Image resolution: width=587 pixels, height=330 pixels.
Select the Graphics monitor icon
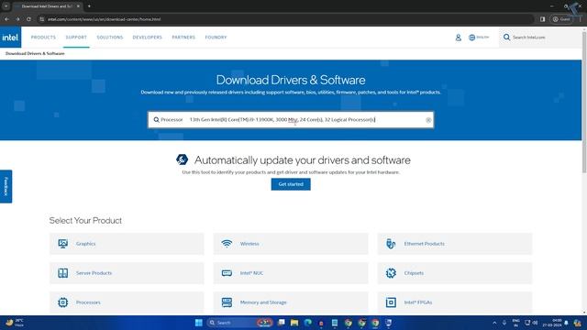pyautogui.click(x=63, y=244)
